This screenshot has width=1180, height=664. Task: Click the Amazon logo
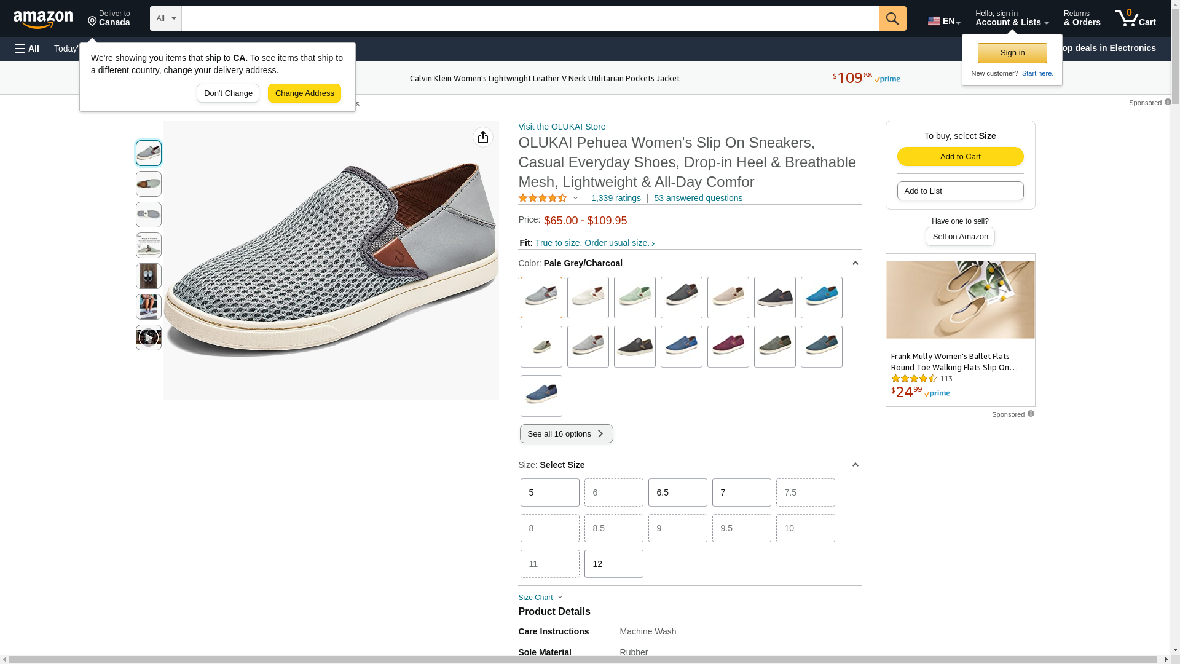pyautogui.click(x=43, y=20)
